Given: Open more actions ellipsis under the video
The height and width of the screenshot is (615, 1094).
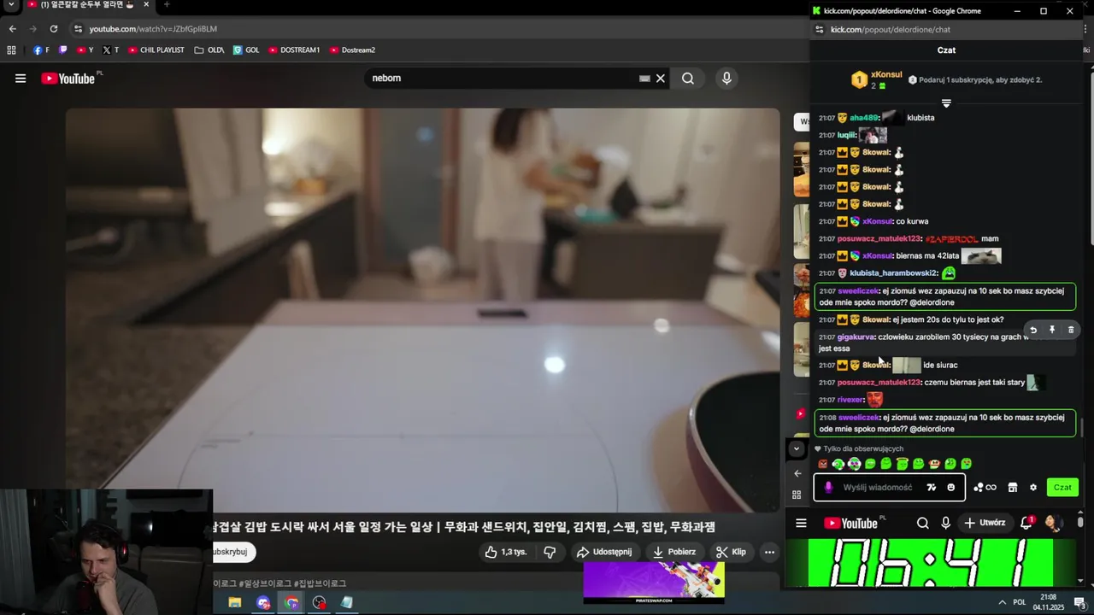Looking at the screenshot, I should point(769,552).
